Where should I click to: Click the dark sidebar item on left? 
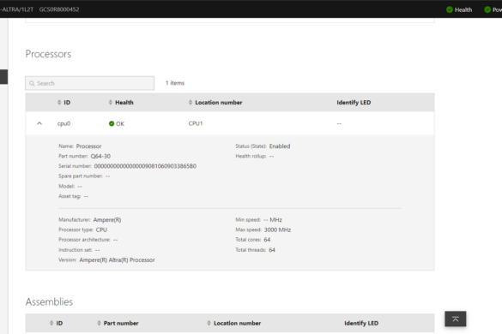point(3,77)
